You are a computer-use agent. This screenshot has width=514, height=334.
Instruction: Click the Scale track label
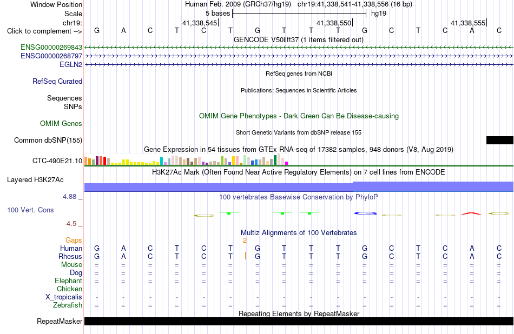(x=73, y=14)
